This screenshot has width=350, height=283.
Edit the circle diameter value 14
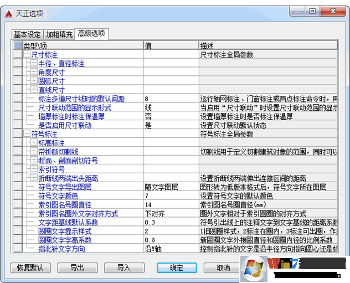click(x=171, y=205)
